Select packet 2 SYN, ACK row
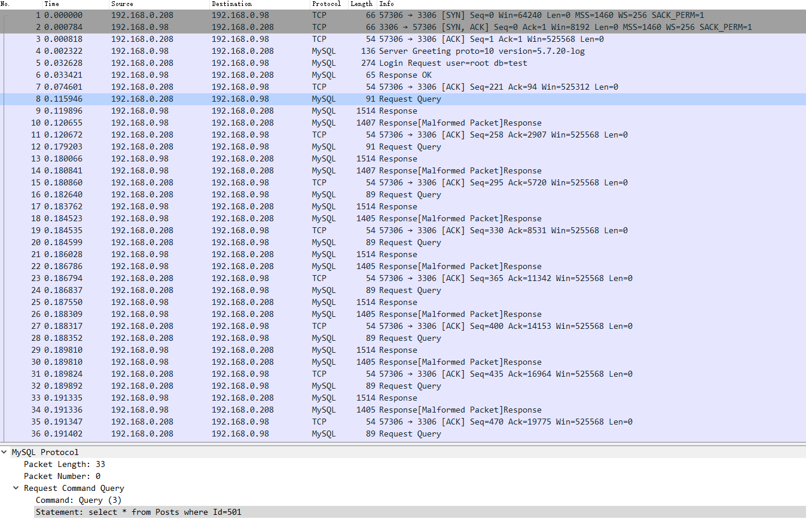The height and width of the screenshot is (525, 806). click(403, 27)
